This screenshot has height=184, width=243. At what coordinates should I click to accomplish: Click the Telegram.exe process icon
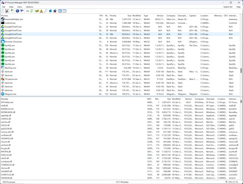point(3,94)
